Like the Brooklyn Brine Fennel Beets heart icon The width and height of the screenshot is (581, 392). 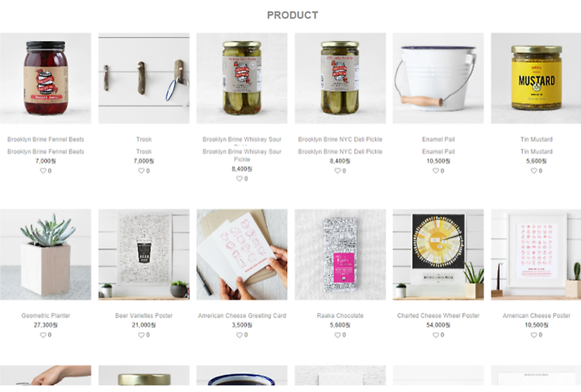[x=43, y=171]
